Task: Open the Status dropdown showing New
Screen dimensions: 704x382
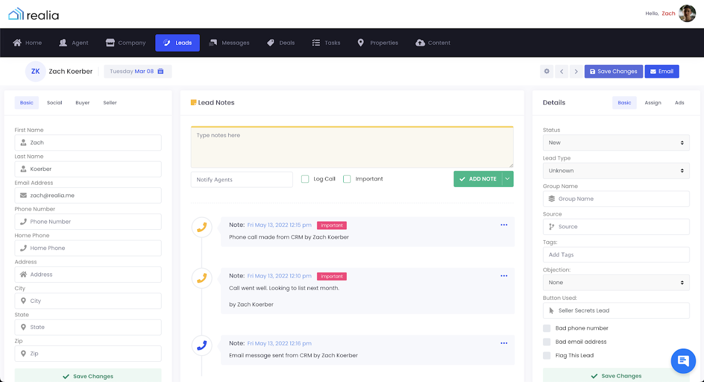Action: click(615, 143)
